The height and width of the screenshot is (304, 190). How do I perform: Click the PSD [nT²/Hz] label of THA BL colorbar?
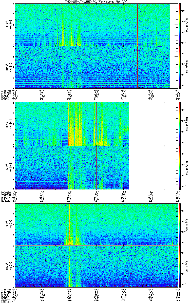pos(187,25)
